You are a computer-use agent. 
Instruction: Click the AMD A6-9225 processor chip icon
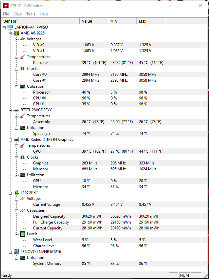tap(16, 33)
